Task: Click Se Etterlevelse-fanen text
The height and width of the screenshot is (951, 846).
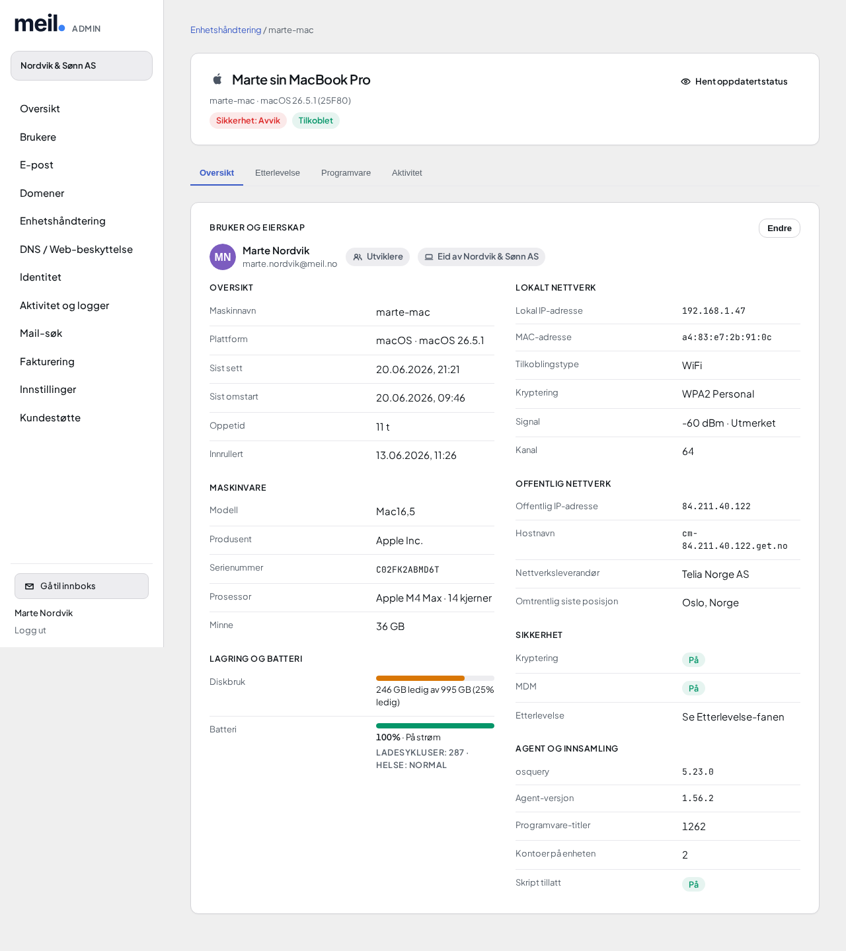Action: pyautogui.click(x=733, y=717)
